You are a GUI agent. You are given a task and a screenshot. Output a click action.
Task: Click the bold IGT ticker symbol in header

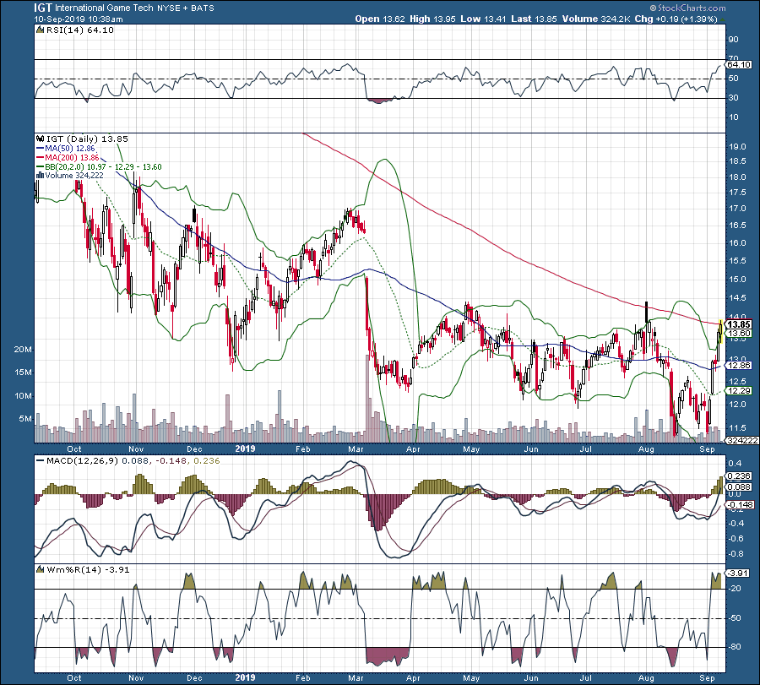(x=43, y=8)
